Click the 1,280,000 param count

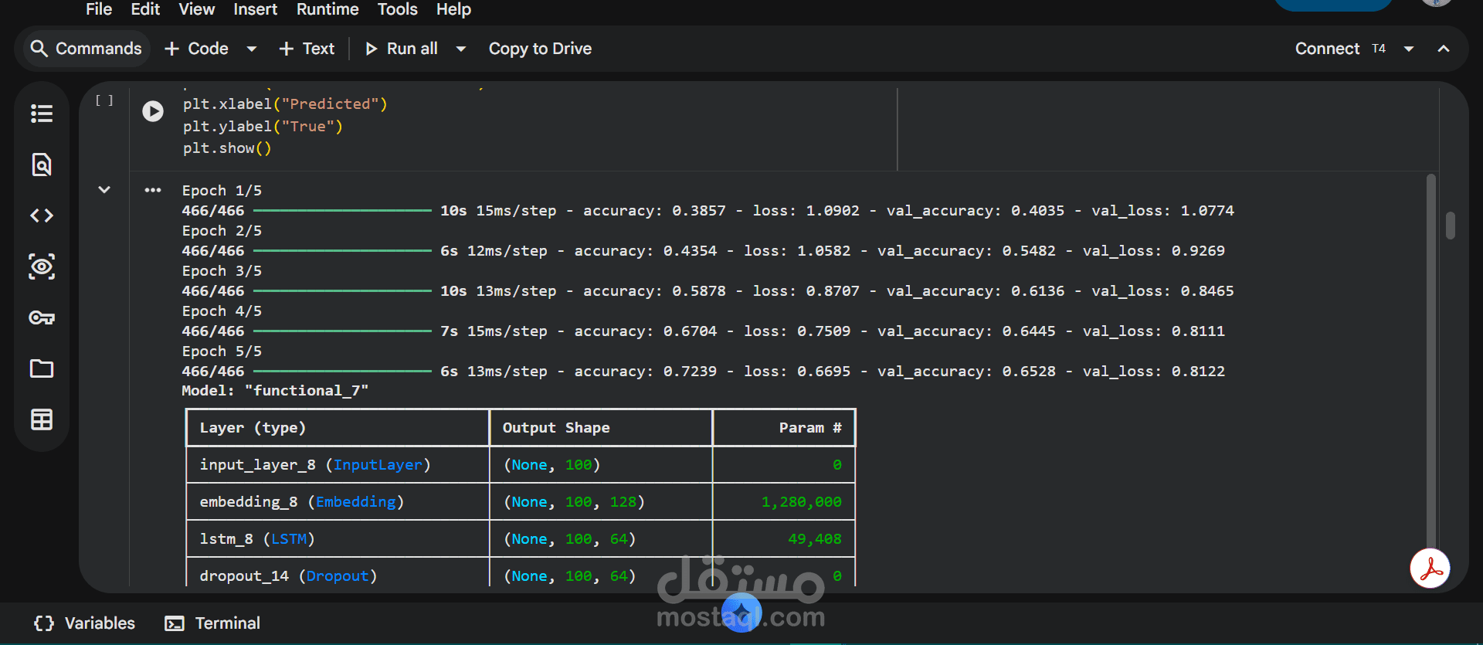coord(802,502)
